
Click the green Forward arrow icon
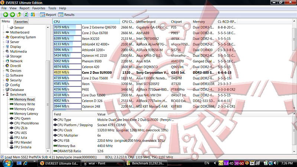pos(12,14)
